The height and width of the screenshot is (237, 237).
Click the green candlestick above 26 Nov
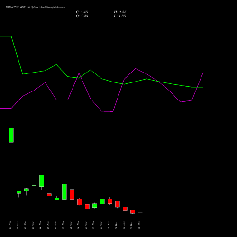95,206
